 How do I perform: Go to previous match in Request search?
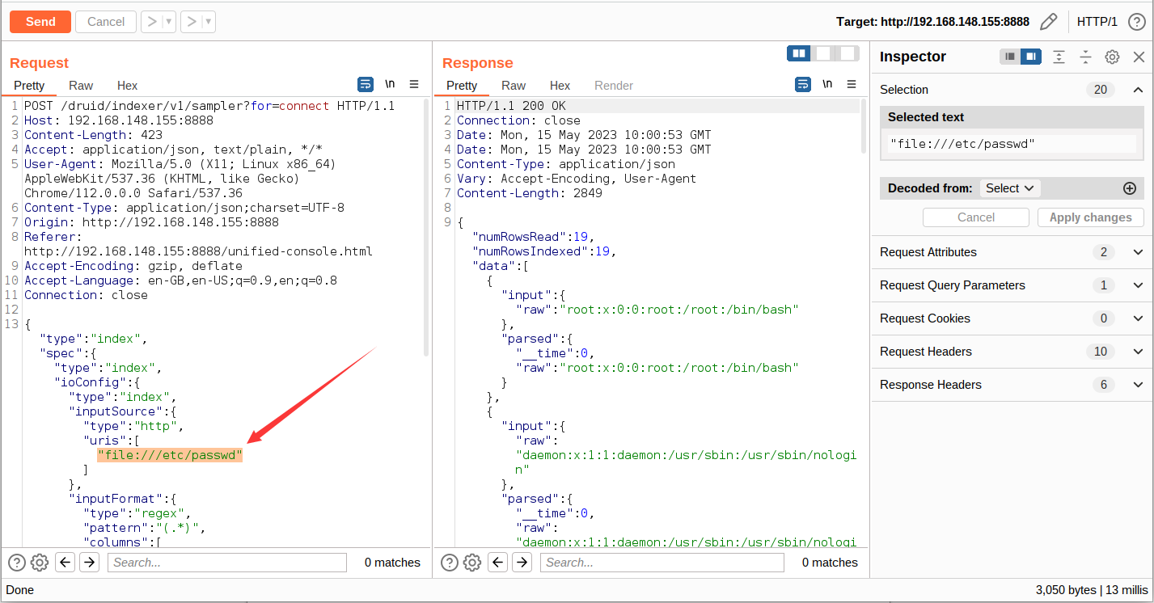pyautogui.click(x=66, y=563)
